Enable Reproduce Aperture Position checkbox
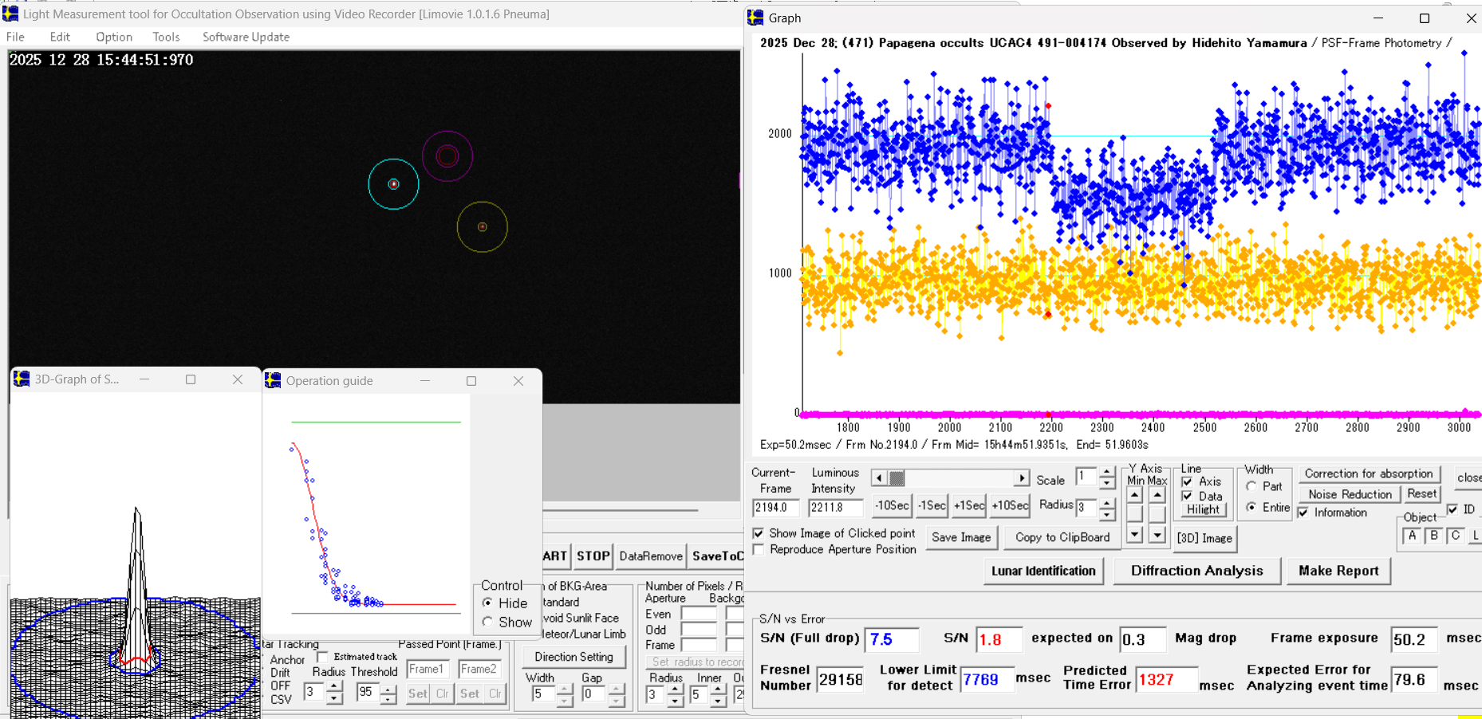 coord(759,550)
